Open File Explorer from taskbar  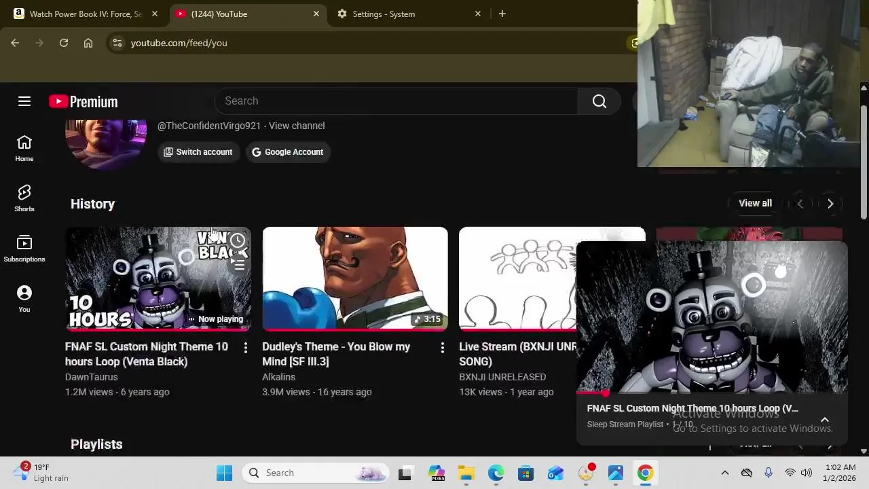tap(466, 473)
